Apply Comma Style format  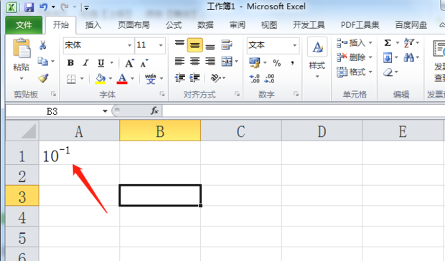[292, 63]
